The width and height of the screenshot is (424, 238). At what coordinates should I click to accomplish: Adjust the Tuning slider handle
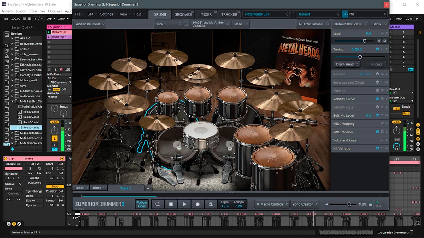(360, 57)
